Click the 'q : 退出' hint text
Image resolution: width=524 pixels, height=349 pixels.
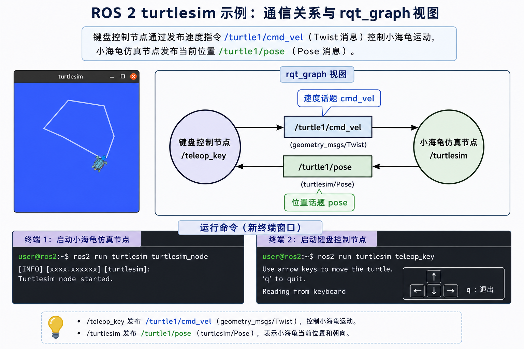point(480,290)
